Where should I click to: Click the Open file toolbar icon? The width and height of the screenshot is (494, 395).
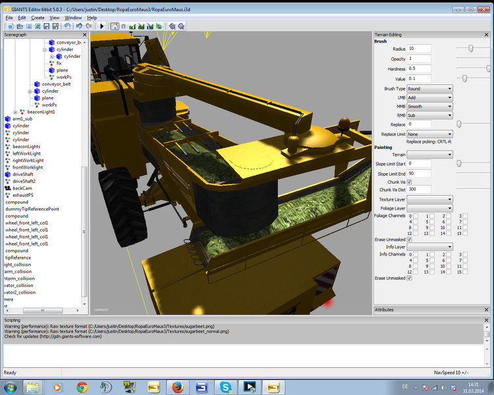[x=20, y=26]
